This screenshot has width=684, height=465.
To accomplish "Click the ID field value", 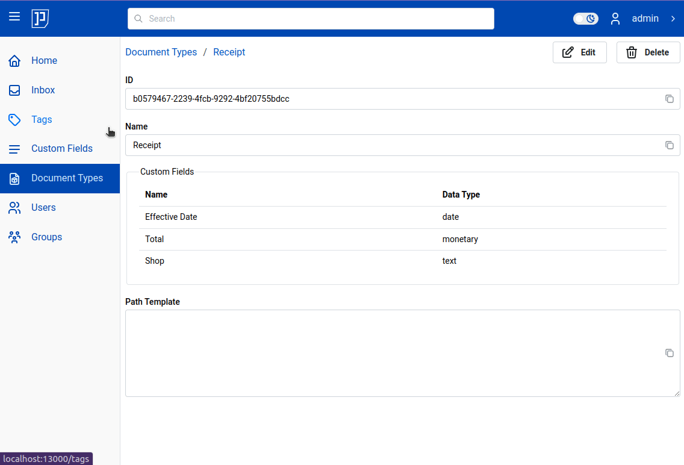I will pos(402,99).
